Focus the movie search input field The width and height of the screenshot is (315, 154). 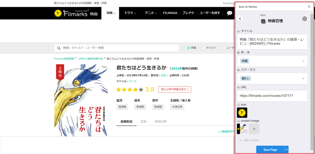[x=117, y=48]
